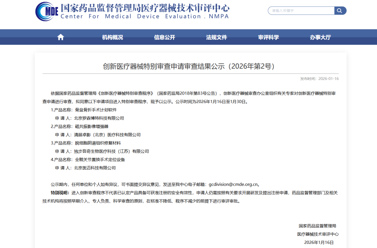Open the 法规文件 menu
The image size is (377, 248).
click(x=216, y=37)
